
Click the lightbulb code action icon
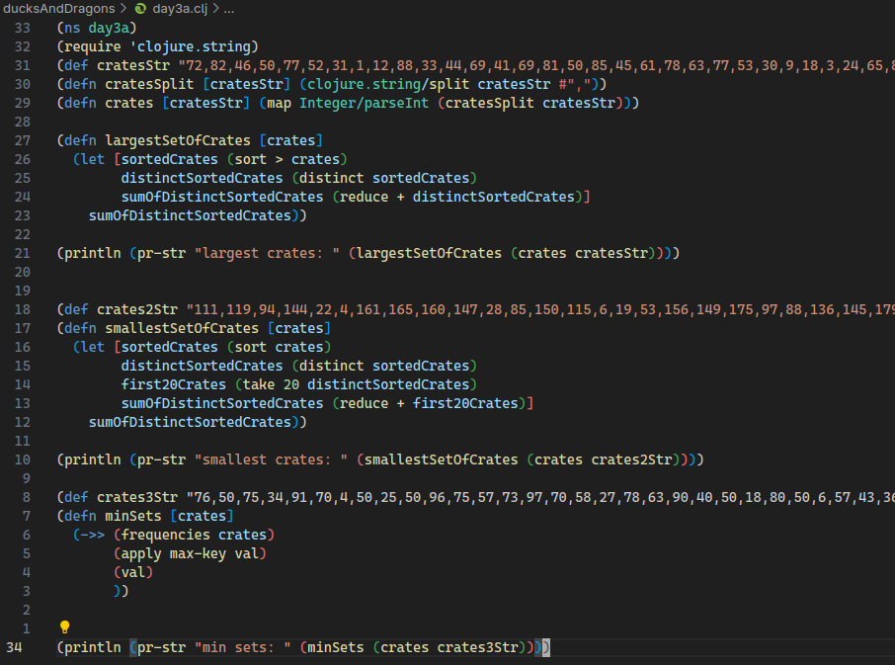tap(64, 627)
